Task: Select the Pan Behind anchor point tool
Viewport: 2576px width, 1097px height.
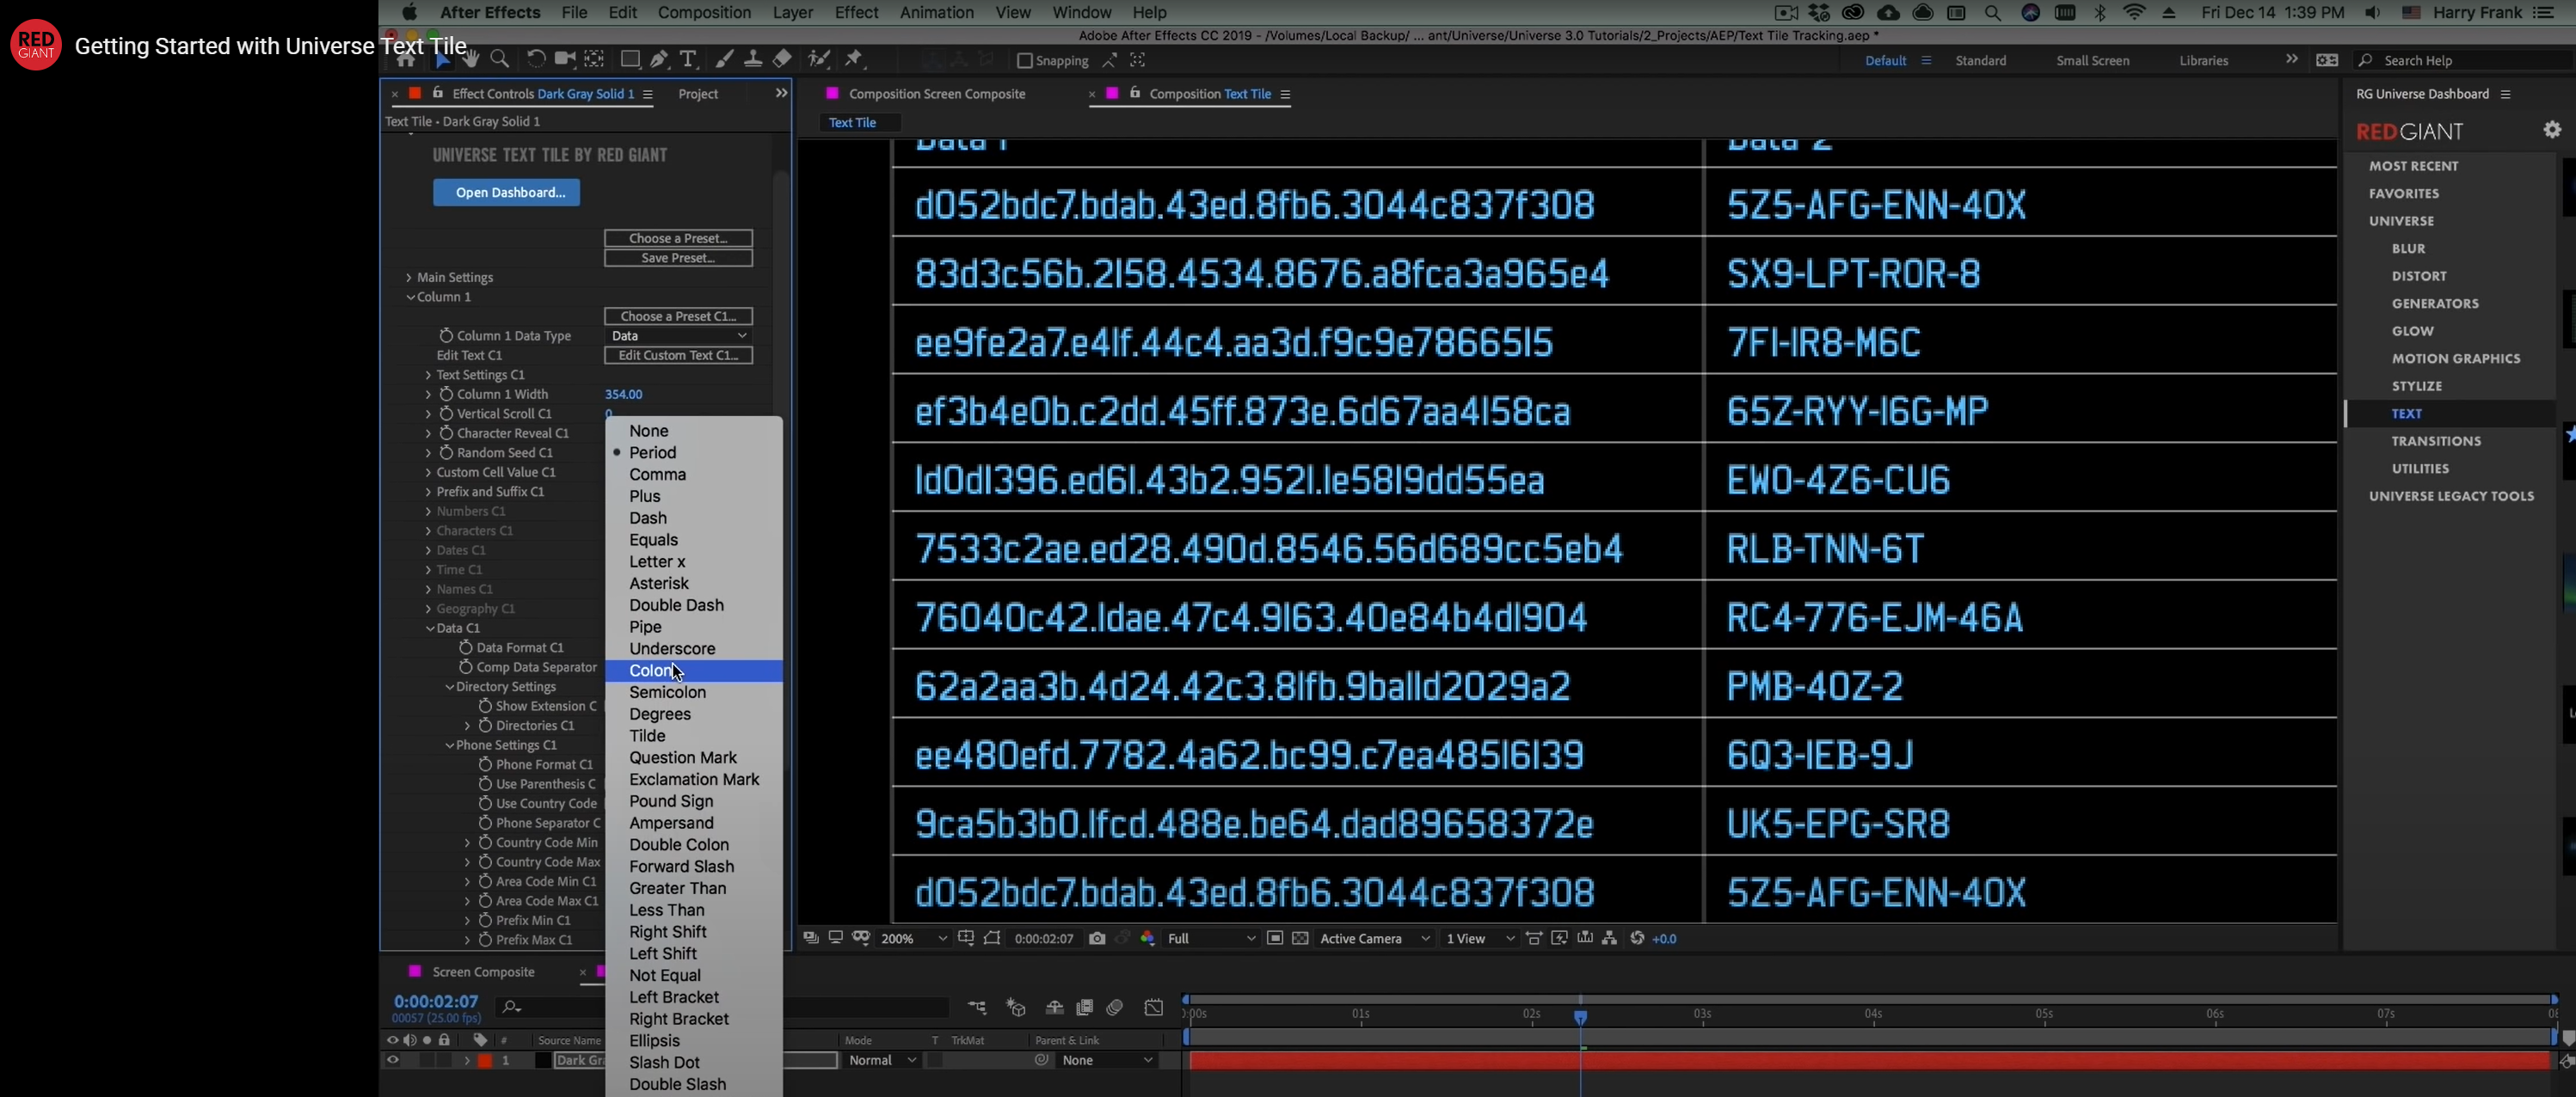Action: [594, 60]
